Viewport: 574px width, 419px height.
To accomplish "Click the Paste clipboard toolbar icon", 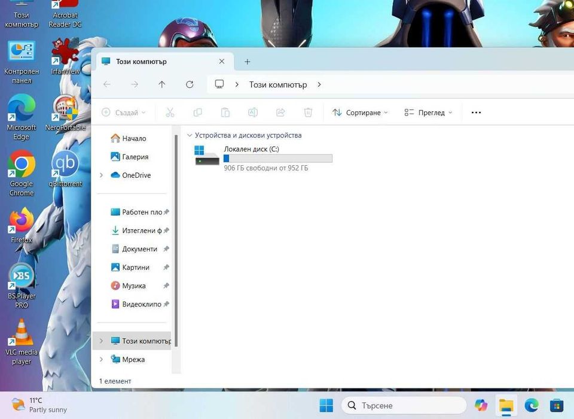I will point(225,113).
